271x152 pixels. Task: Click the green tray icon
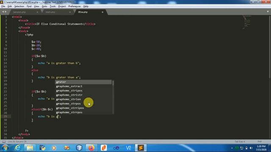pos(237,148)
